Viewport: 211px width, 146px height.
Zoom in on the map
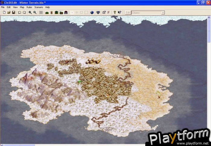[30, 13]
